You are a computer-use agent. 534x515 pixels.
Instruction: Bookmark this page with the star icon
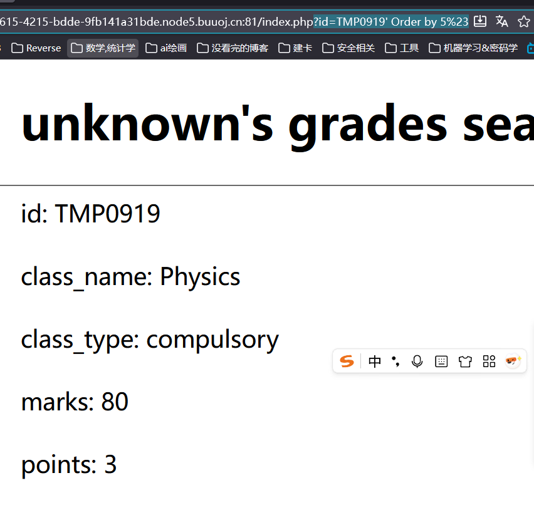coord(524,22)
